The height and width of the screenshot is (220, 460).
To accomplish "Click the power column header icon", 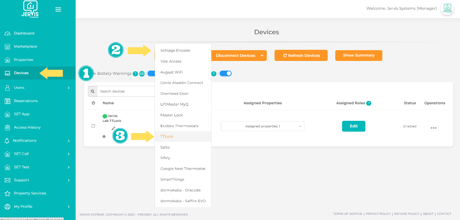I will pos(93,103).
